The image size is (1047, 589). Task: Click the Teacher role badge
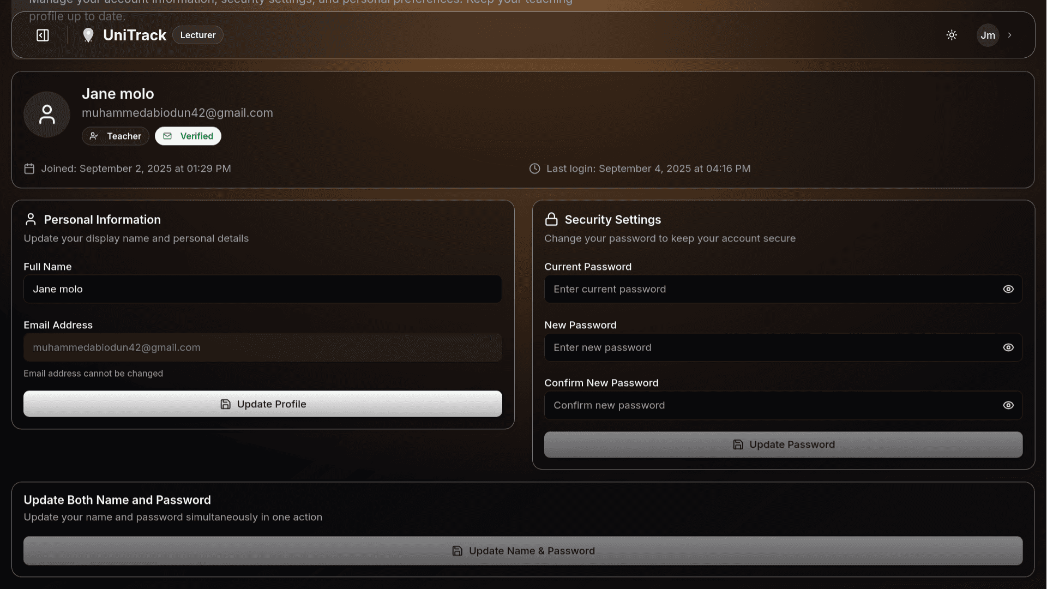(x=116, y=136)
